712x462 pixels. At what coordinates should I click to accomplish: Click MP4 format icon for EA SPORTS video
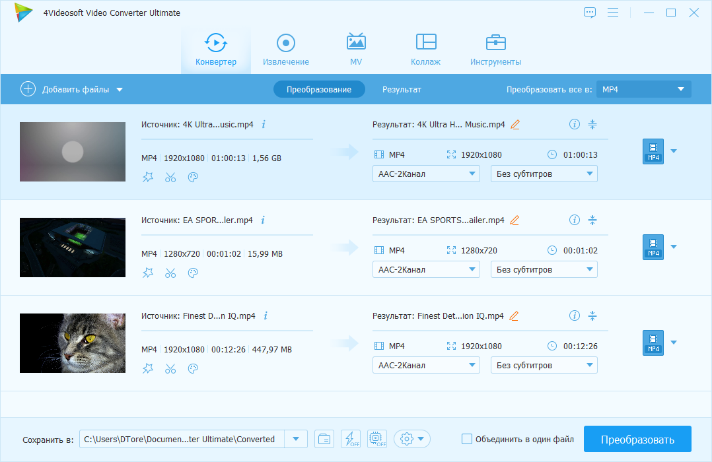(653, 247)
